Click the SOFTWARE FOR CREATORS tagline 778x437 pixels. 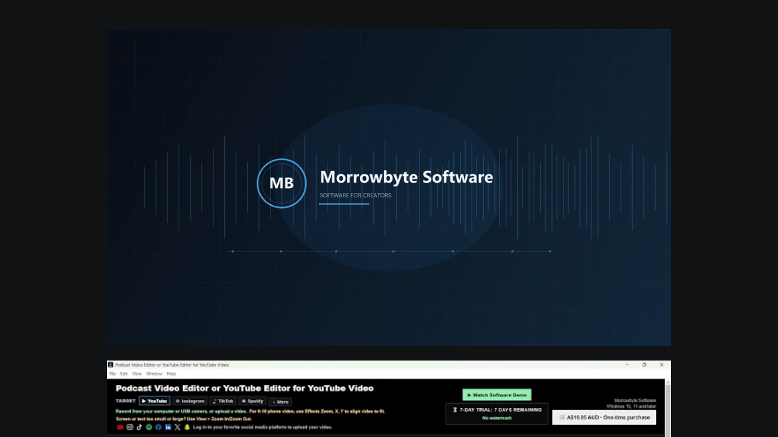click(x=356, y=195)
